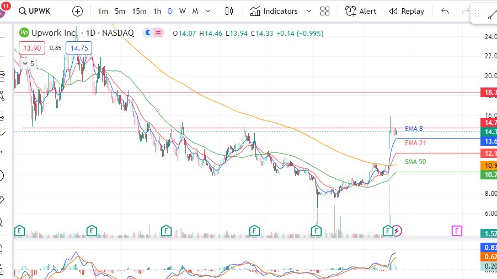The height and width of the screenshot is (279, 497).
Task: Click the red sell price 13.90 button
Action: point(32,48)
